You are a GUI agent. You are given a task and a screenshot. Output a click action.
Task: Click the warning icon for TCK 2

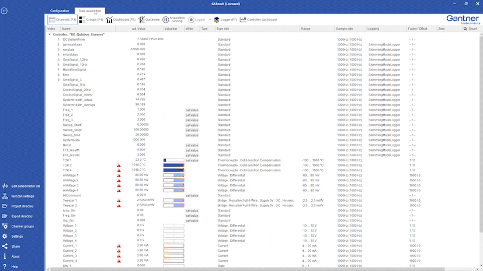tap(119, 166)
